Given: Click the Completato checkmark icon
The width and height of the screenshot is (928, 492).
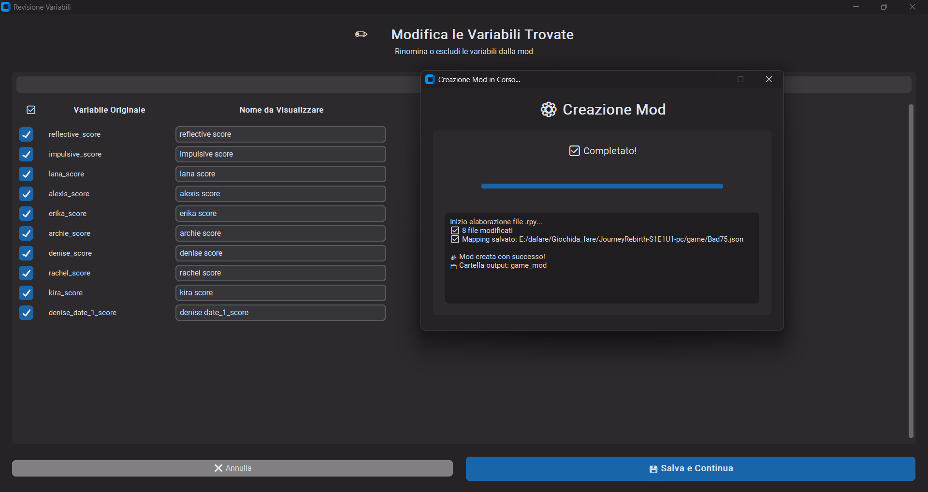Looking at the screenshot, I should pos(574,151).
